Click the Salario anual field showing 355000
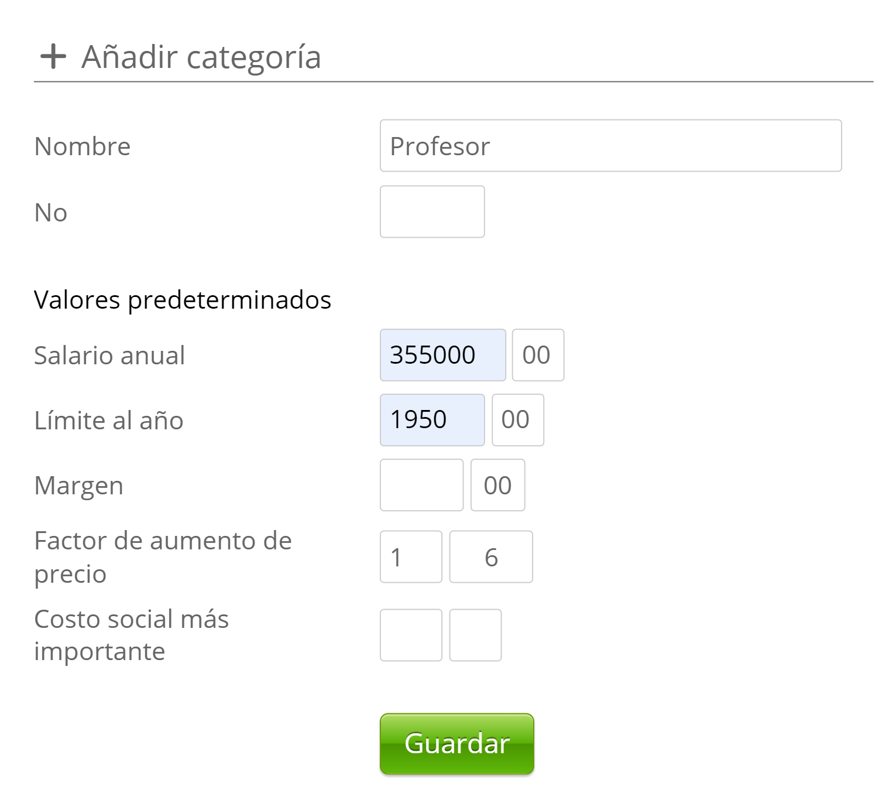The width and height of the screenshot is (896, 803). tap(442, 355)
